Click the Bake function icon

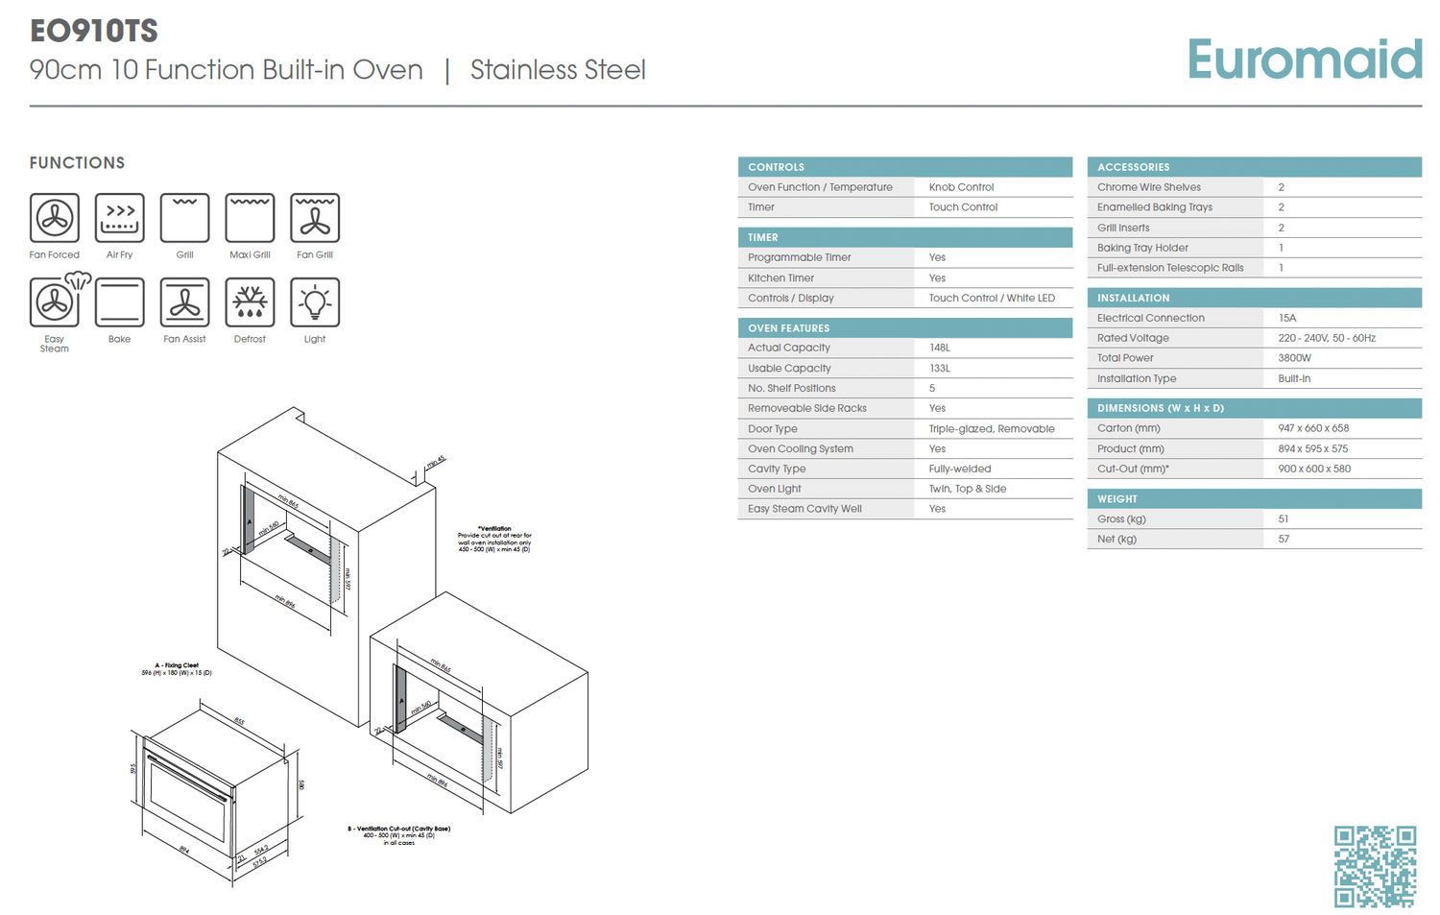[x=120, y=302]
